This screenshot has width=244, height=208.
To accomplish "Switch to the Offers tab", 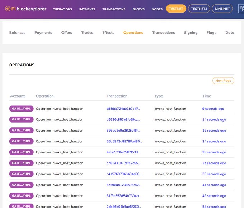I will point(67,33).
